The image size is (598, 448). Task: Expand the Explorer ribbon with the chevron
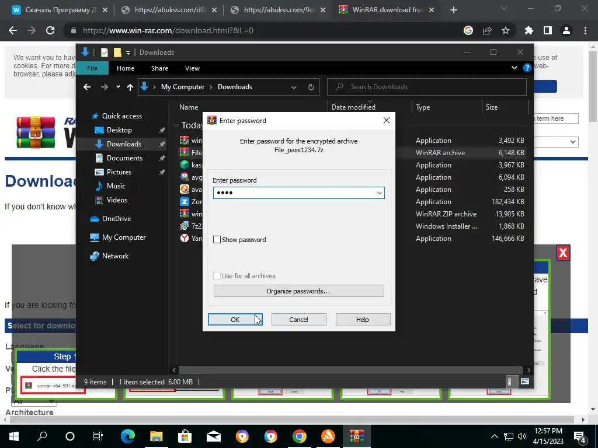pyautogui.click(x=514, y=68)
